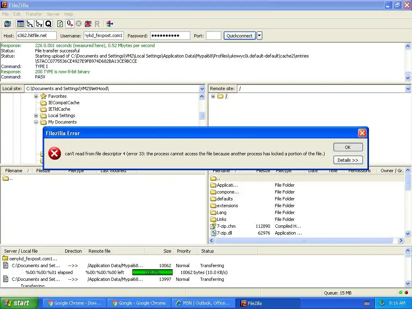Image resolution: width=412 pixels, height=309 pixels.
Task: Select the remote 'extensions' folder
Action: [227, 206]
